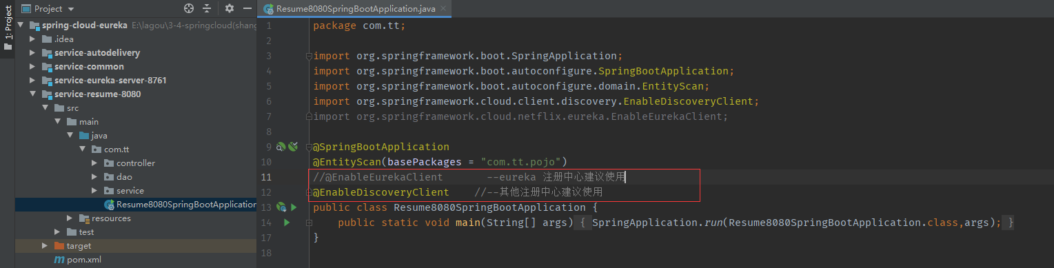The image size is (1054, 268).
Task: Toggle the 1: Project side tool tab
Action: click(8, 27)
